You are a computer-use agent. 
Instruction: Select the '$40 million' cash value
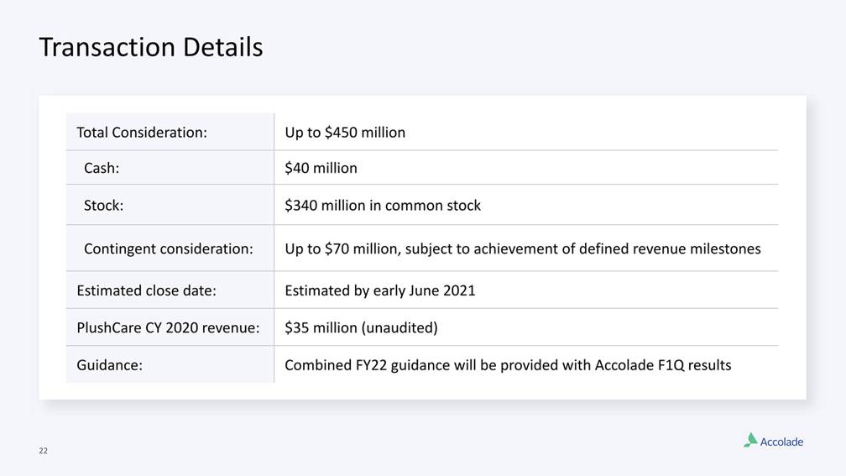(321, 168)
